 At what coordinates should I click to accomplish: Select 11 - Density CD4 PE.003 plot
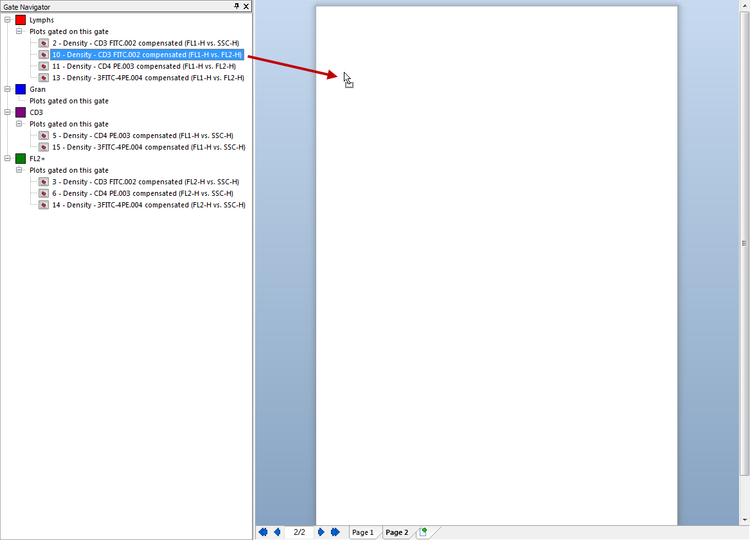[143, 66]
